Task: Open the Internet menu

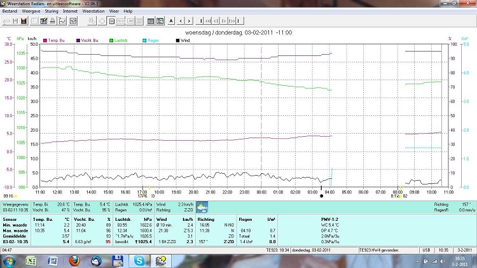Action: point(71,11)
